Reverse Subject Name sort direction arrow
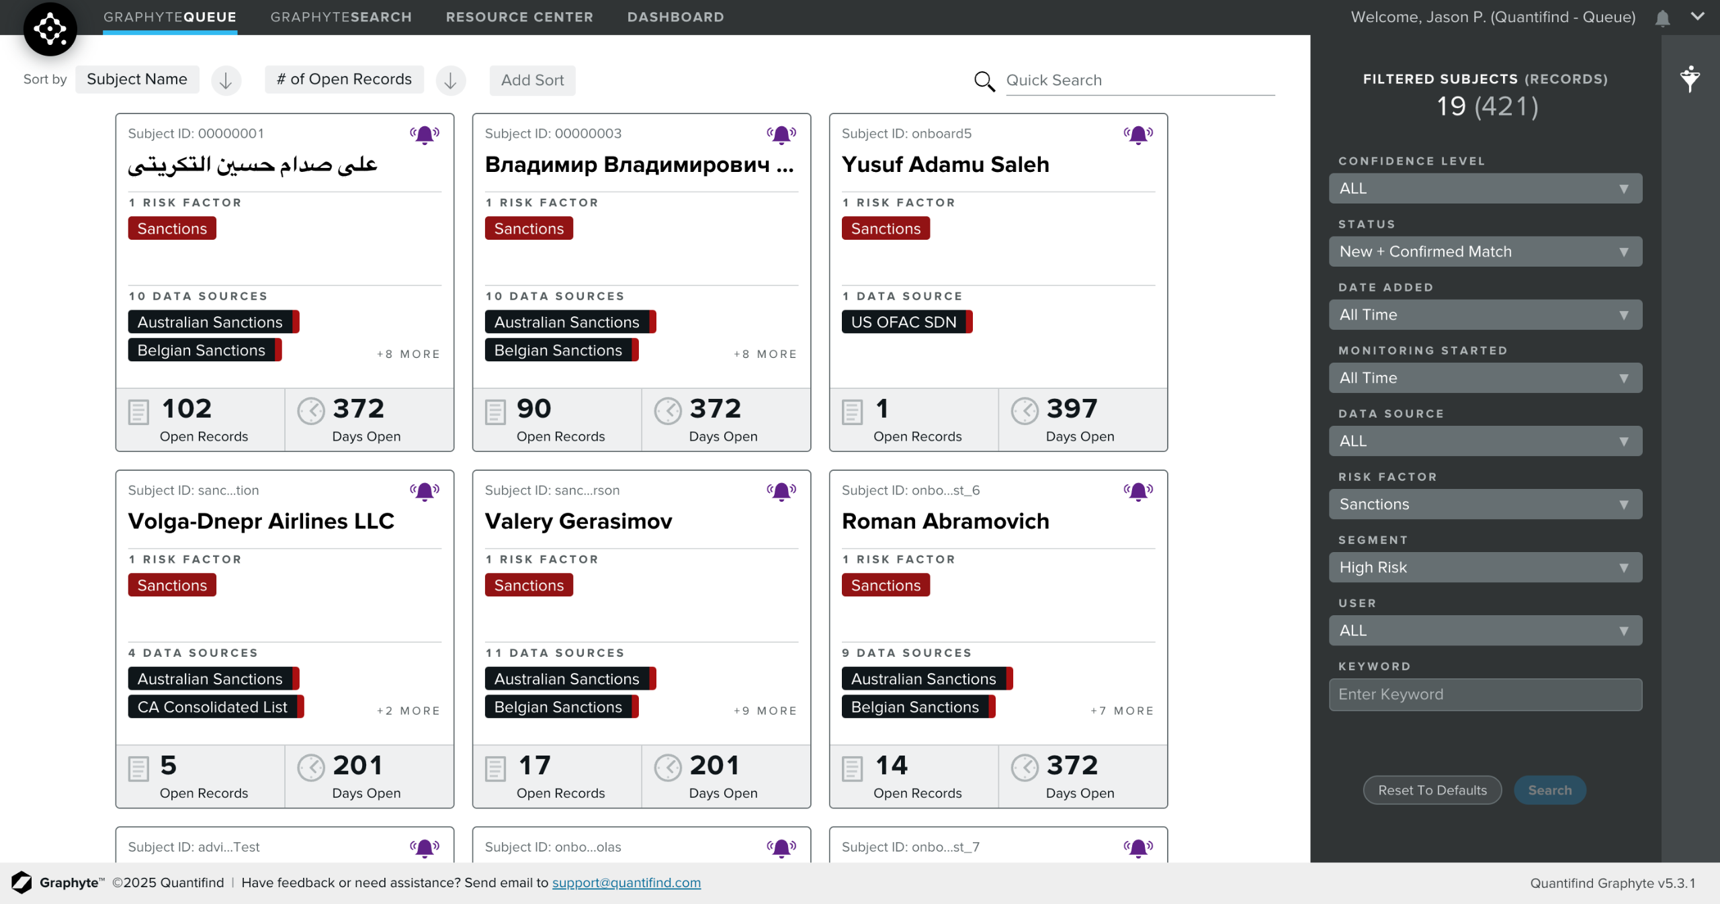The width and height of the screenshot is (1720, 904). click(x=226, y=81)
